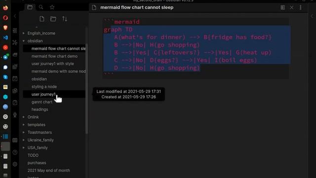Create a new note with page icon

click(42, 19)
